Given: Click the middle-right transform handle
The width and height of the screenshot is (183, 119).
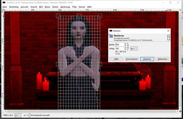Looking at the screenshot, I should point(100,64).
